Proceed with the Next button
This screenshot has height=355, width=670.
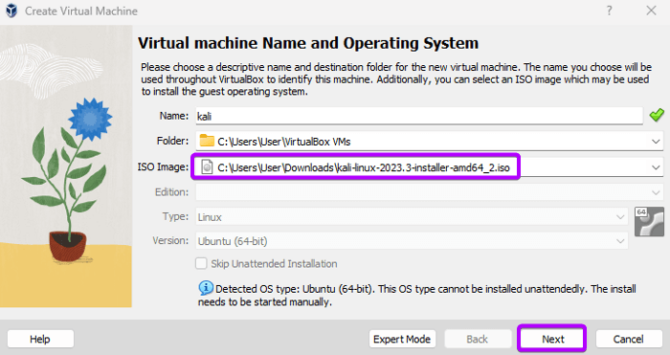point(553,339)
